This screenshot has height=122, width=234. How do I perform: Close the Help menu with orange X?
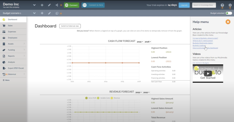[x=228, y=22]
